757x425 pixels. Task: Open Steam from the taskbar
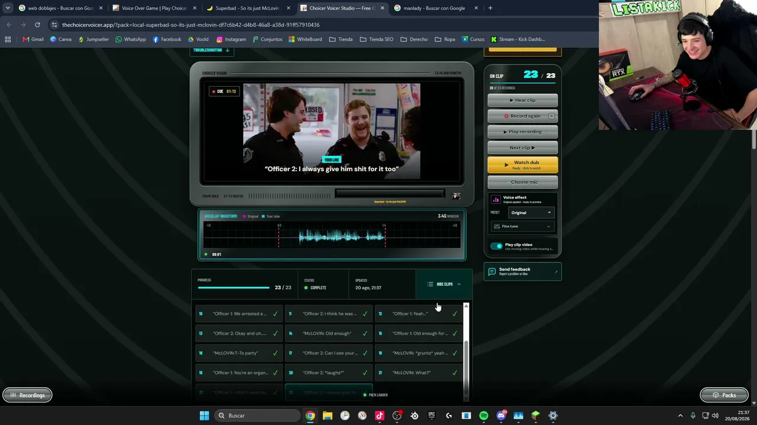point(414,416)
